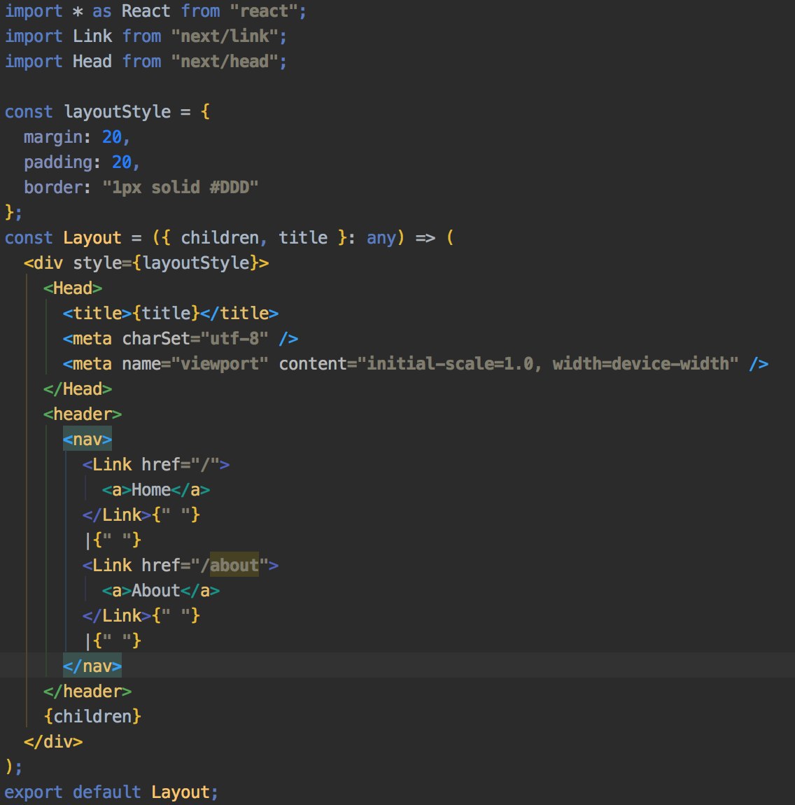Click the 'any' type annotation
Viewport: 795px width, 805px height.
point(381,237)
